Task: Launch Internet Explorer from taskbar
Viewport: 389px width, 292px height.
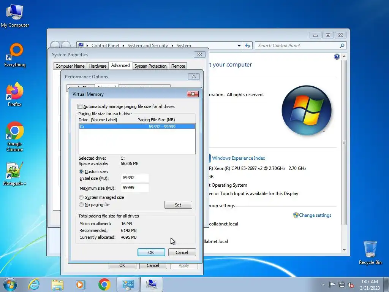Action: coord(34,284)
